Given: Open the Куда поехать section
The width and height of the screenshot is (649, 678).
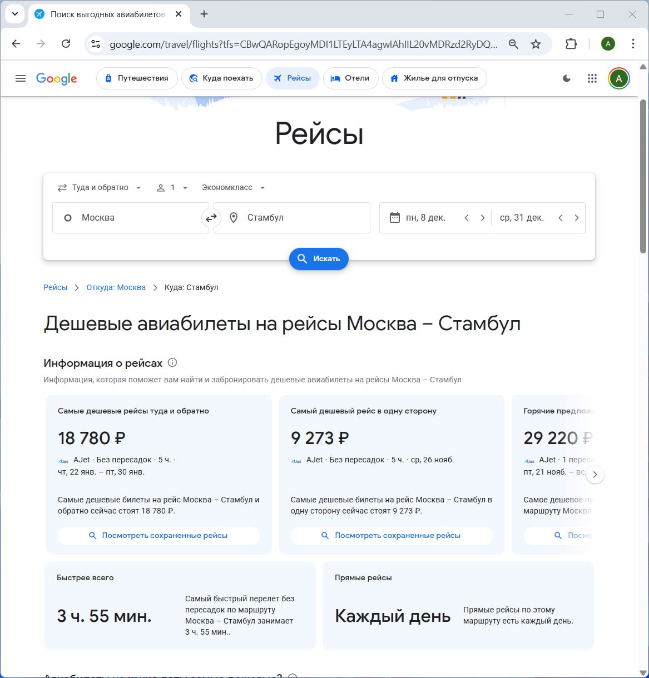Looking at the screenshot, I should 221,78.
